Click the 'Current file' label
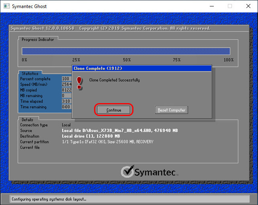This screenshot has width=258, height=205. tap(30, 147)
